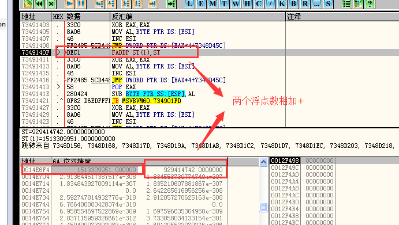The height and width of the screenshot is (225, 399).
Task: Select dump address 0014E734
Action: [35, 197]
